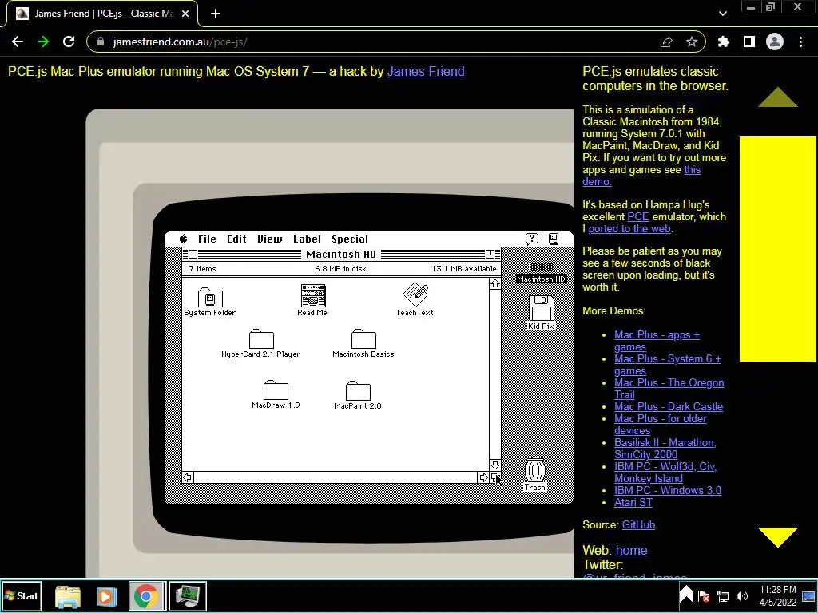This screenshot has height=613, width=818.
Task: Open the Chrome three-dot menu
Action: pos(800,42)
